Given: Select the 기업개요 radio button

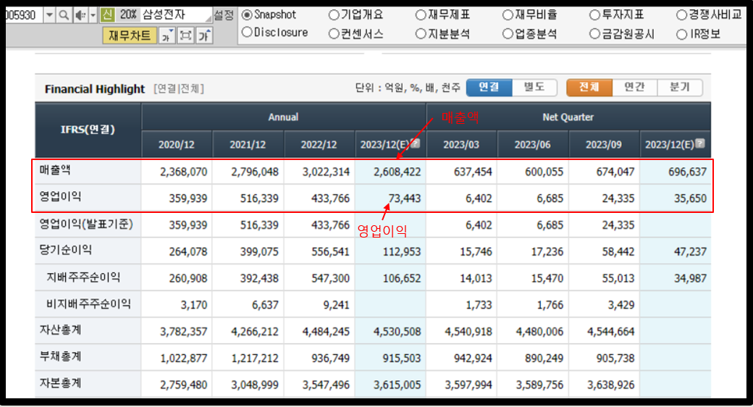Looking at the screenshot, I should pos(334,15).
